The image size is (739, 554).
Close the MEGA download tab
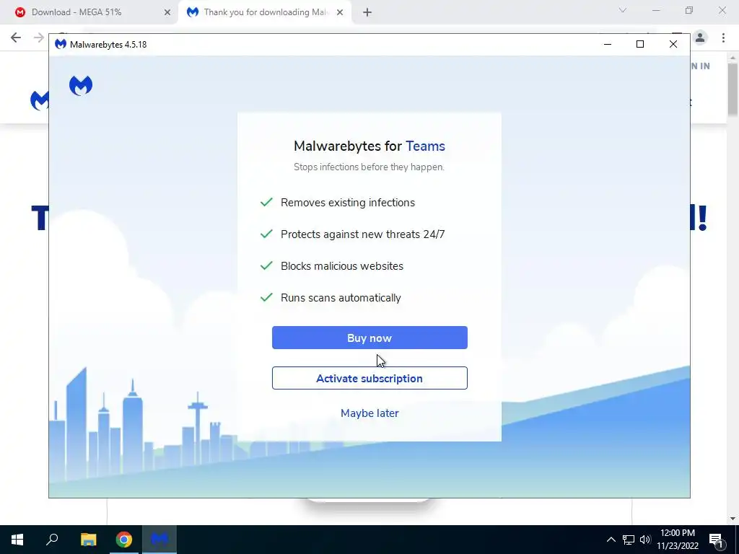(x=167, y=13)
